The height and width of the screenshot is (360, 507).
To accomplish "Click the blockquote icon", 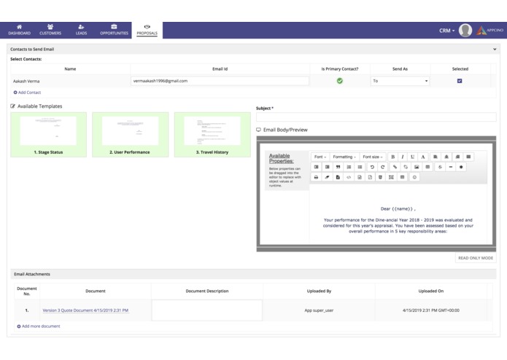I will point(338,167).
